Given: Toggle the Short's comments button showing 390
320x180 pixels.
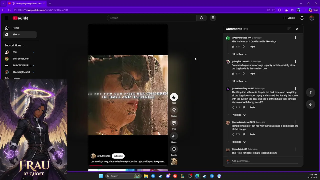Looking at the screenshot, I should click(174, 123).
